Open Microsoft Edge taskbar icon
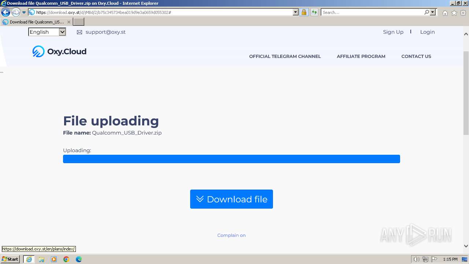Image resolution: width=469 pixels, height=264 pixels. [79, 259]
